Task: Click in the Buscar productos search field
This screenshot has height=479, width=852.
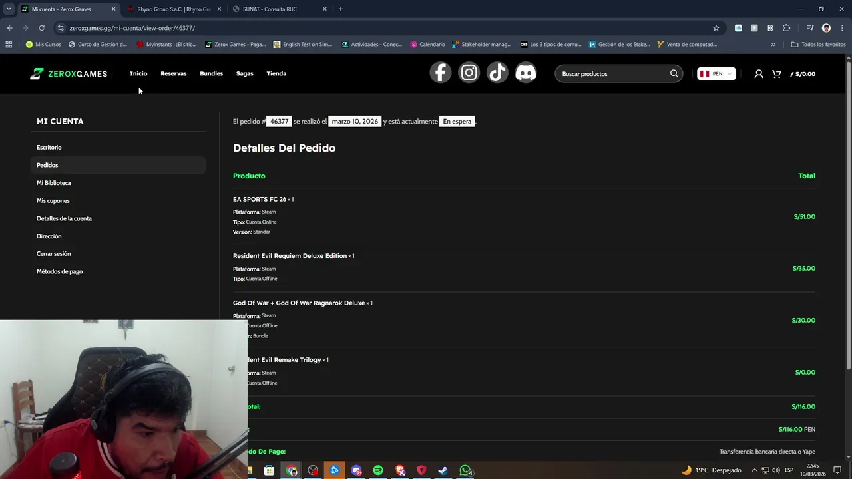Action: (x=612, y=74)
